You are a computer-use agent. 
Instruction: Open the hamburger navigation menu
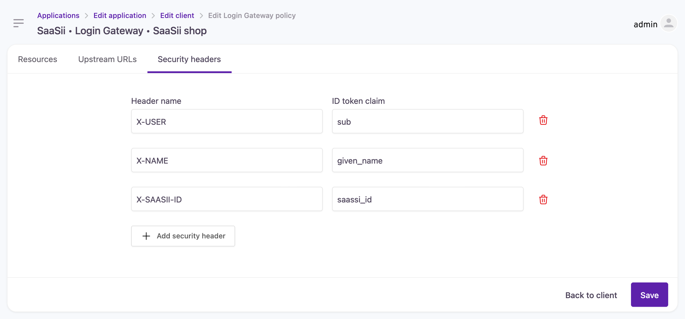click(x=19, y=23)
